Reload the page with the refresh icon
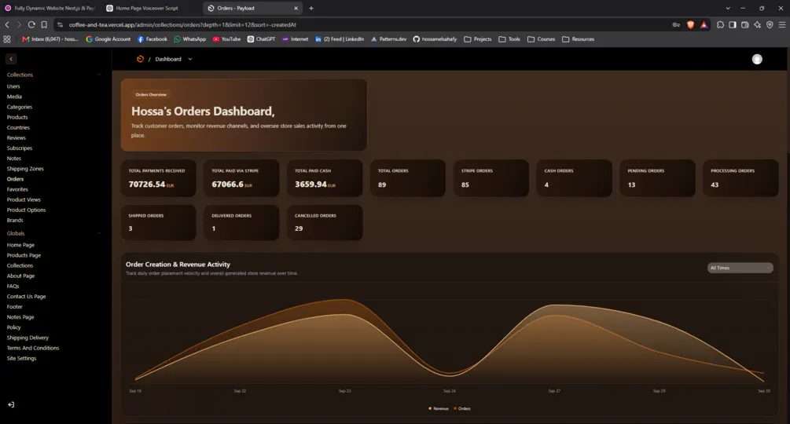The width and height of the screenshot is (790, 424). tap(31, 24)
